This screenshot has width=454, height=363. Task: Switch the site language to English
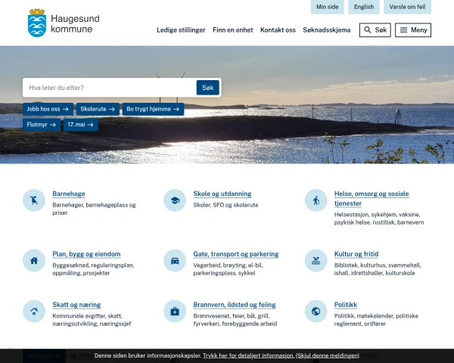point(364,7)
